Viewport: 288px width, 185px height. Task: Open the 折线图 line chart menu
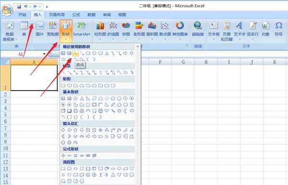coord(113,31)
